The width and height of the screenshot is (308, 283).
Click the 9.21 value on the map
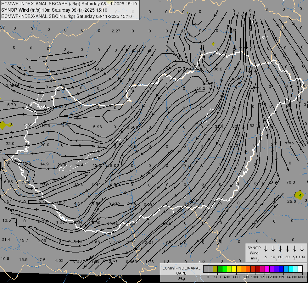pos(8,201)
